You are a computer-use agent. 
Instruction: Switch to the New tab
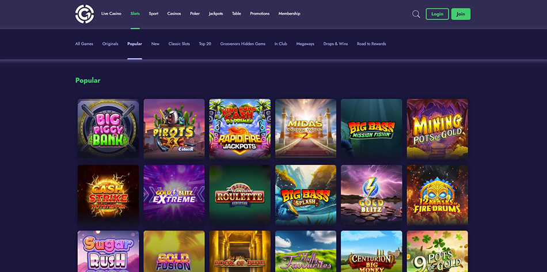click(x=155, y=44)
